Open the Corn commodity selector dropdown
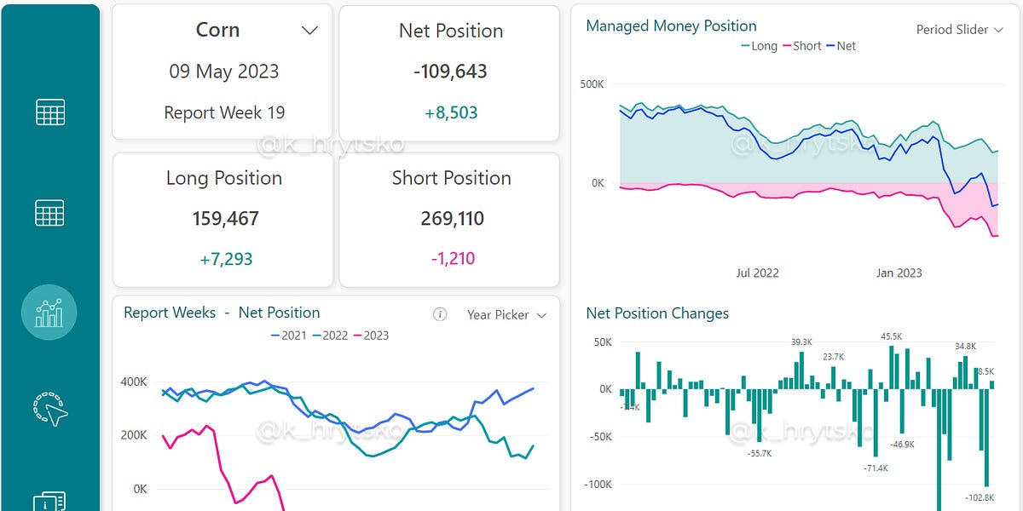 (x=309, y=29)
